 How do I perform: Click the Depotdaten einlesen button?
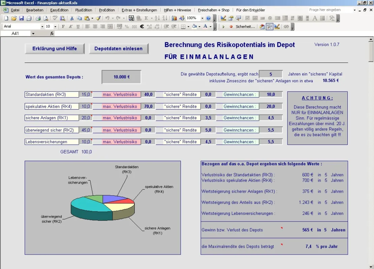[x=119, y=48]
